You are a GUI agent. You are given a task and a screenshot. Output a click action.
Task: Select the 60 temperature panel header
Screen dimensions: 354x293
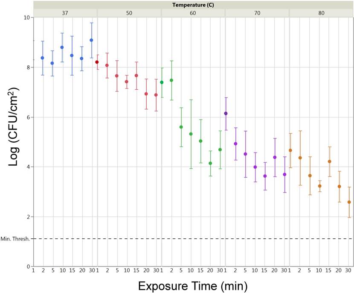tap(193, 13)
